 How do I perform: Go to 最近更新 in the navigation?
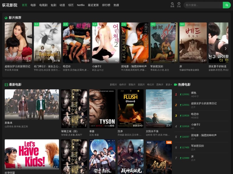pyautogui.click(x=93, y=5)
